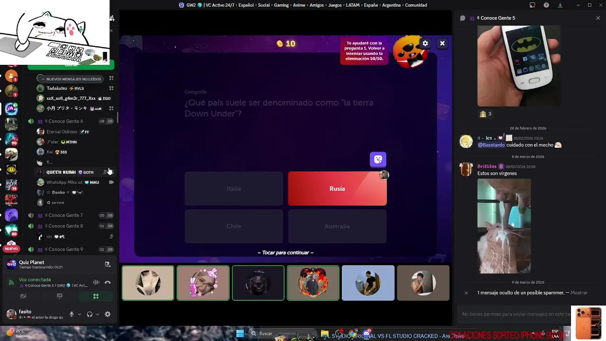Click the 'Voz conectada' status text

tap(35, 279)
